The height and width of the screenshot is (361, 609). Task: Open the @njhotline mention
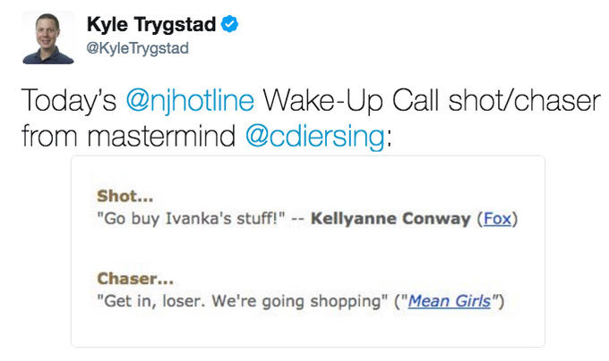click(190, 101)
